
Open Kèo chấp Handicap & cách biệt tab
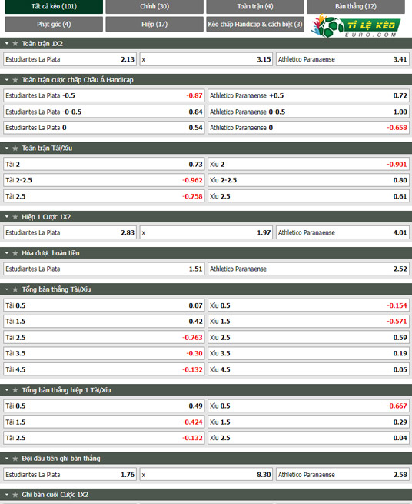click(x=255, y=24)
